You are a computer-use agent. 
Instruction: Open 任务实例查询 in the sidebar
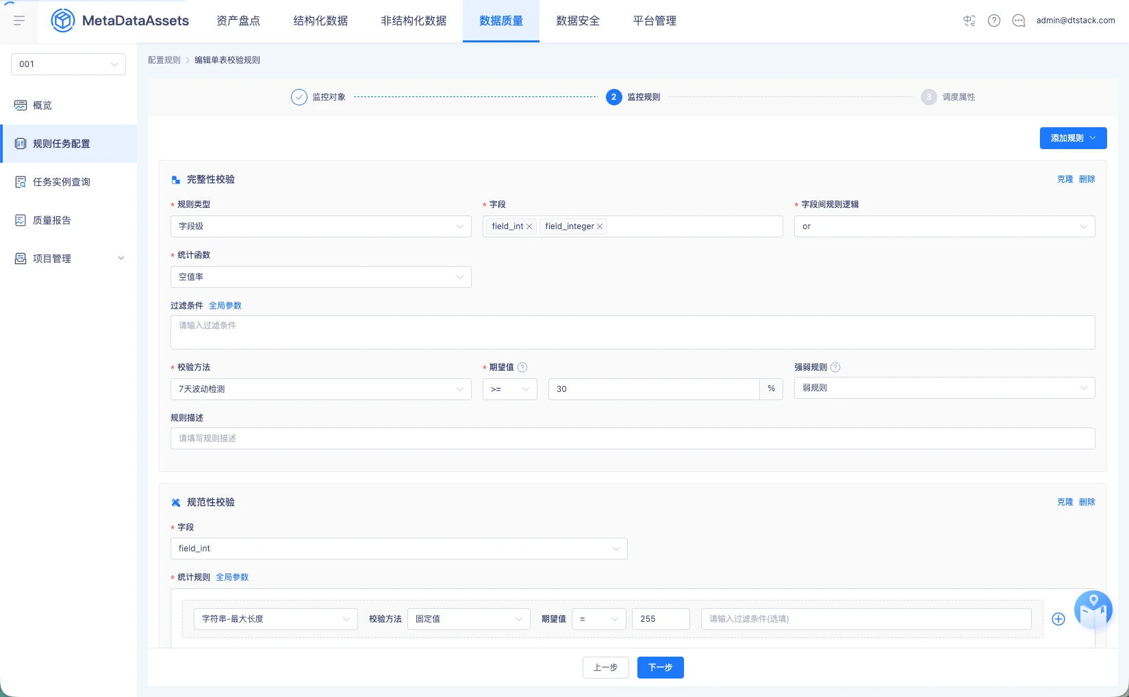pyautogui.click(x=68, y=182)
